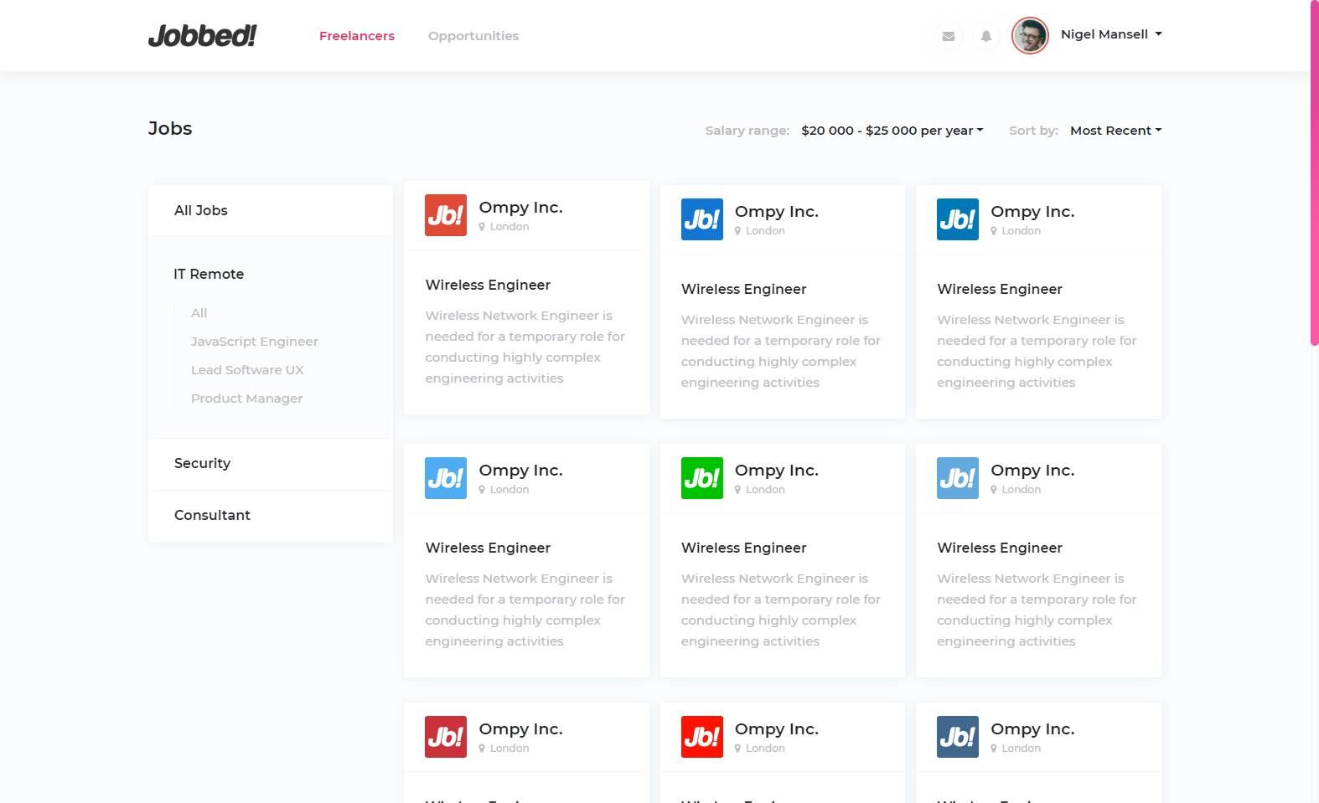This screenshot has width=1319, height=803.
Task: Open the Nigel Mansell user menu
Action: (1111, 34)
